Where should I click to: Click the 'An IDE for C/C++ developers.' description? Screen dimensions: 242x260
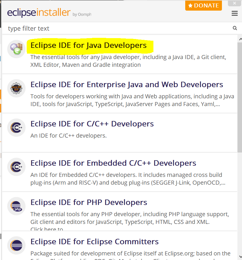[69, 136]
